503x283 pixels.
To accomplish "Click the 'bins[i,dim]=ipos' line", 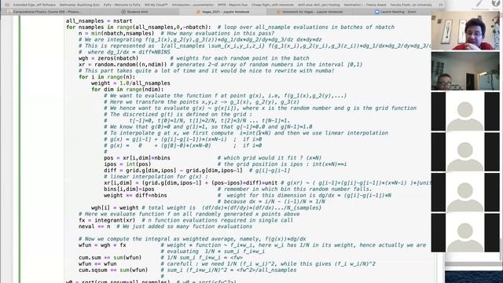I will 237,189.
